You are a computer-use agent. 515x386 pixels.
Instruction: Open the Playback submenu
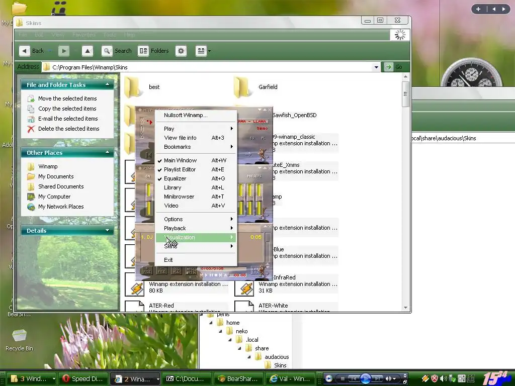(196, 228)
